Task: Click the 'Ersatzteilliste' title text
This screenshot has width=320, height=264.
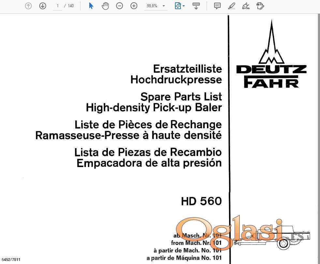Action: pyautogui.click(x=188, y=69)
